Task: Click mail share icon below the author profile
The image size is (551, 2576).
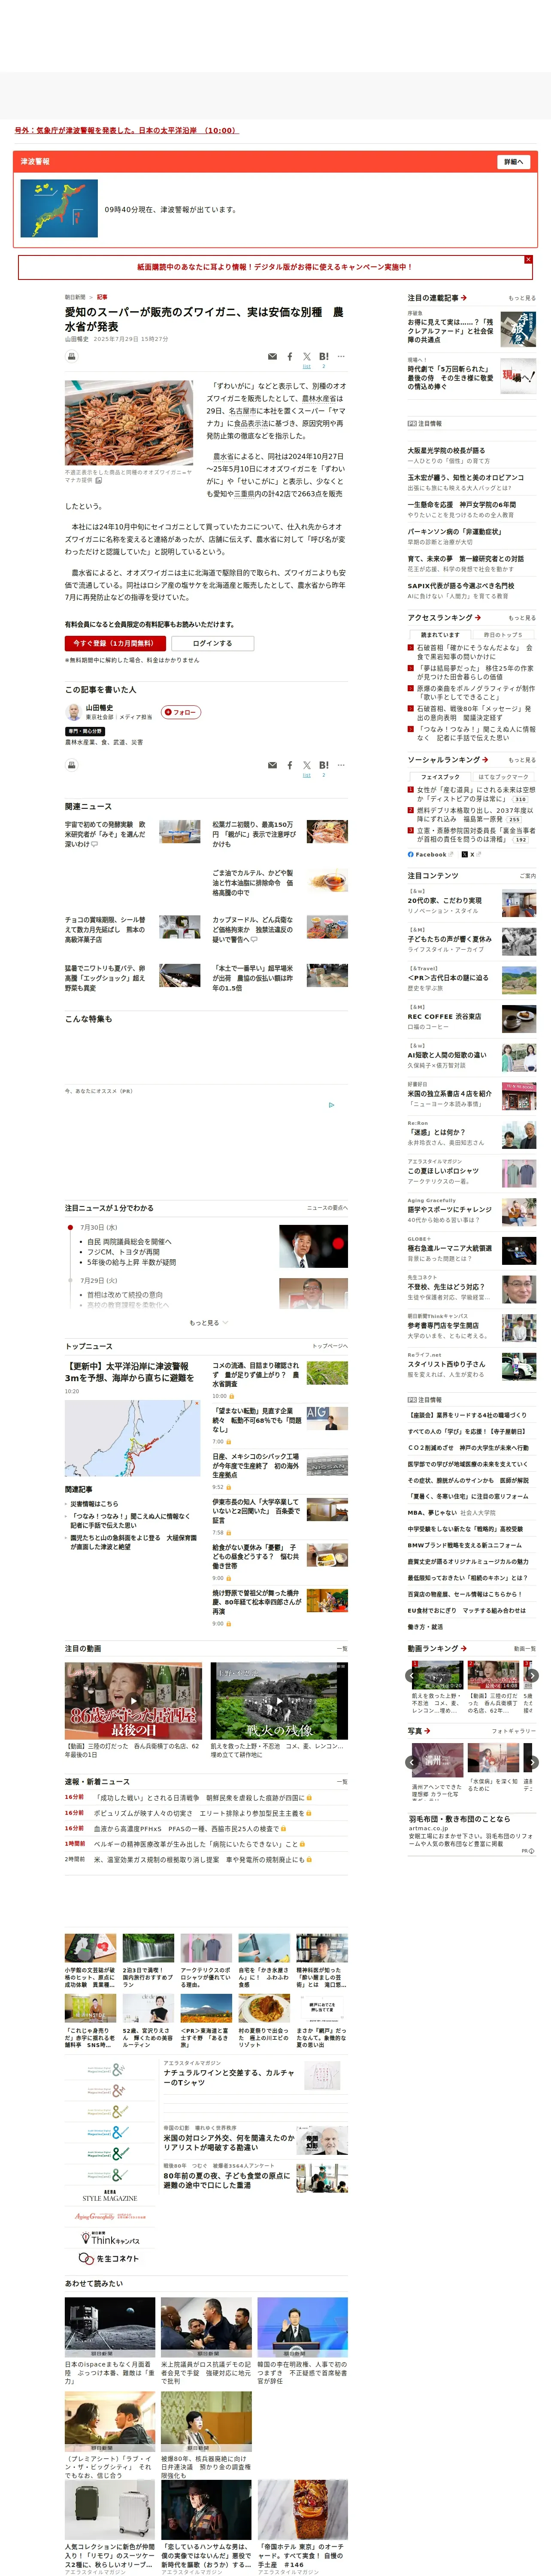Action: [x=272, y=765]
